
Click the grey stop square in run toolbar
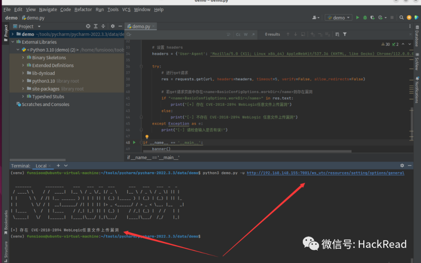pos(392,17)
